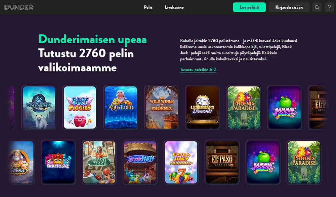This screenshot has height=197, width=336.
Task: Go to the Dunder logo home
Action: (x=19, y=7)
